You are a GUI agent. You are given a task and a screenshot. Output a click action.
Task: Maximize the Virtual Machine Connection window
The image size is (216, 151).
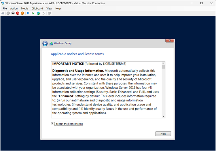(x=201, y=3)
